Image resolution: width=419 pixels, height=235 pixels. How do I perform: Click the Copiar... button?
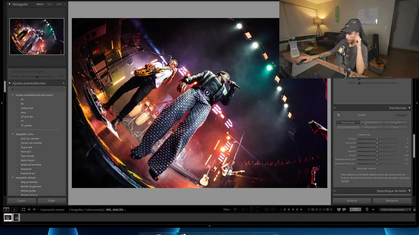click(x=22, y=201)
